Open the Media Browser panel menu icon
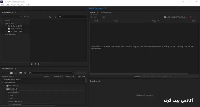200x107 pixels. point(16,13)
